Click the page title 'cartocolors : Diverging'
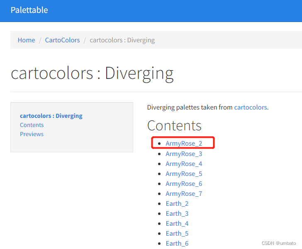This screenshot has width=302, height=249. coord(92,73)
